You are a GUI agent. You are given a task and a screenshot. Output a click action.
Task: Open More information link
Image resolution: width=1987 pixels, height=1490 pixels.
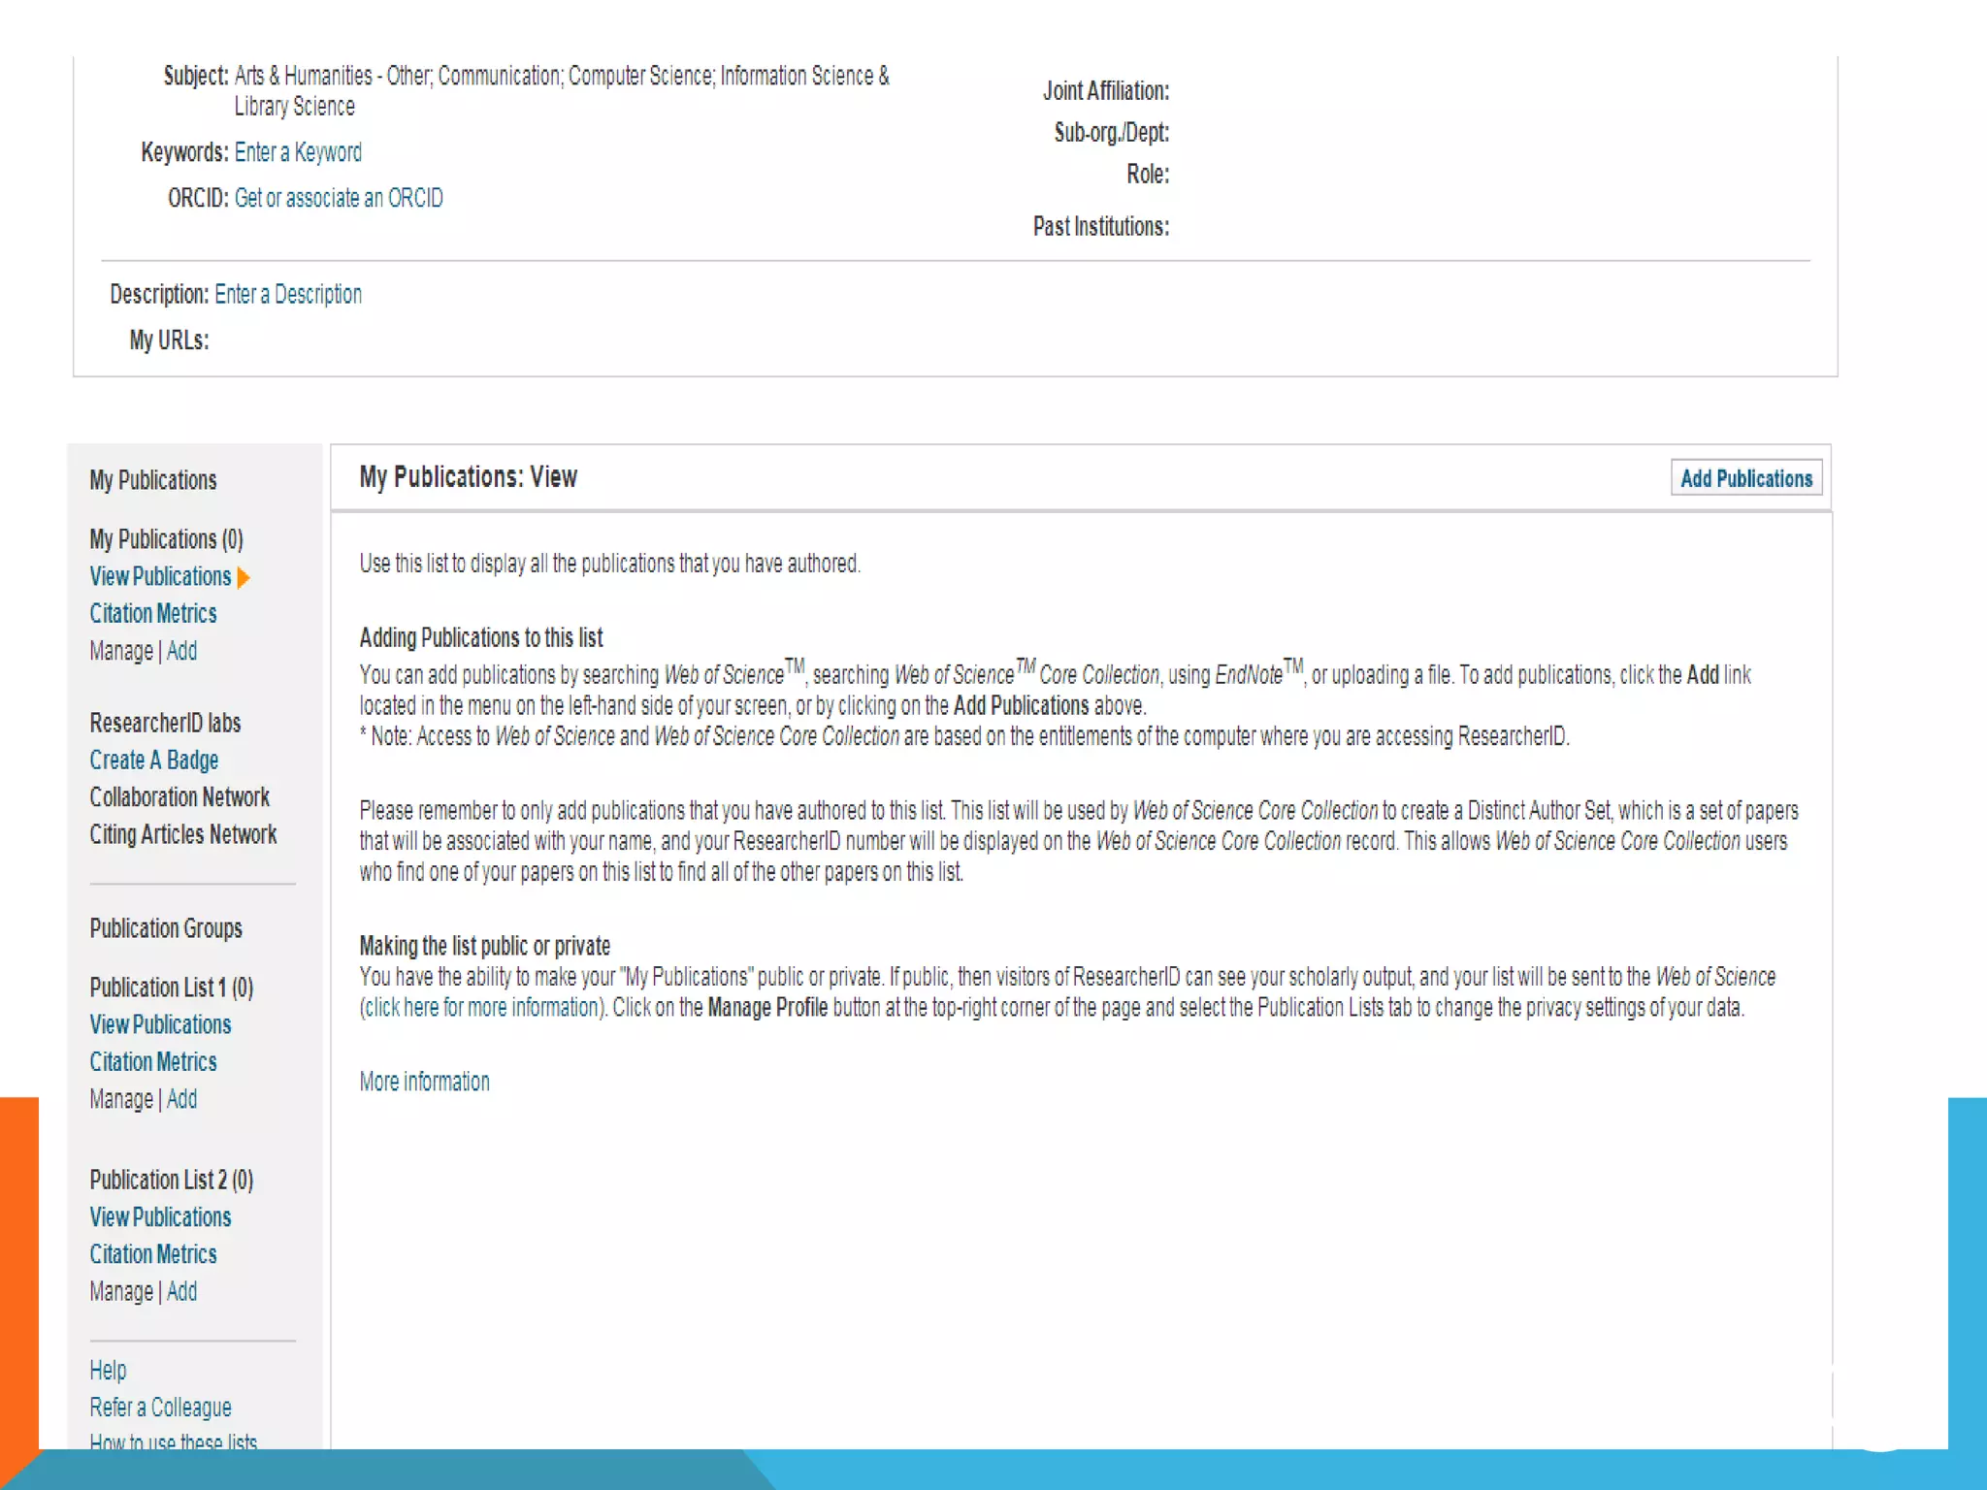424,1082
